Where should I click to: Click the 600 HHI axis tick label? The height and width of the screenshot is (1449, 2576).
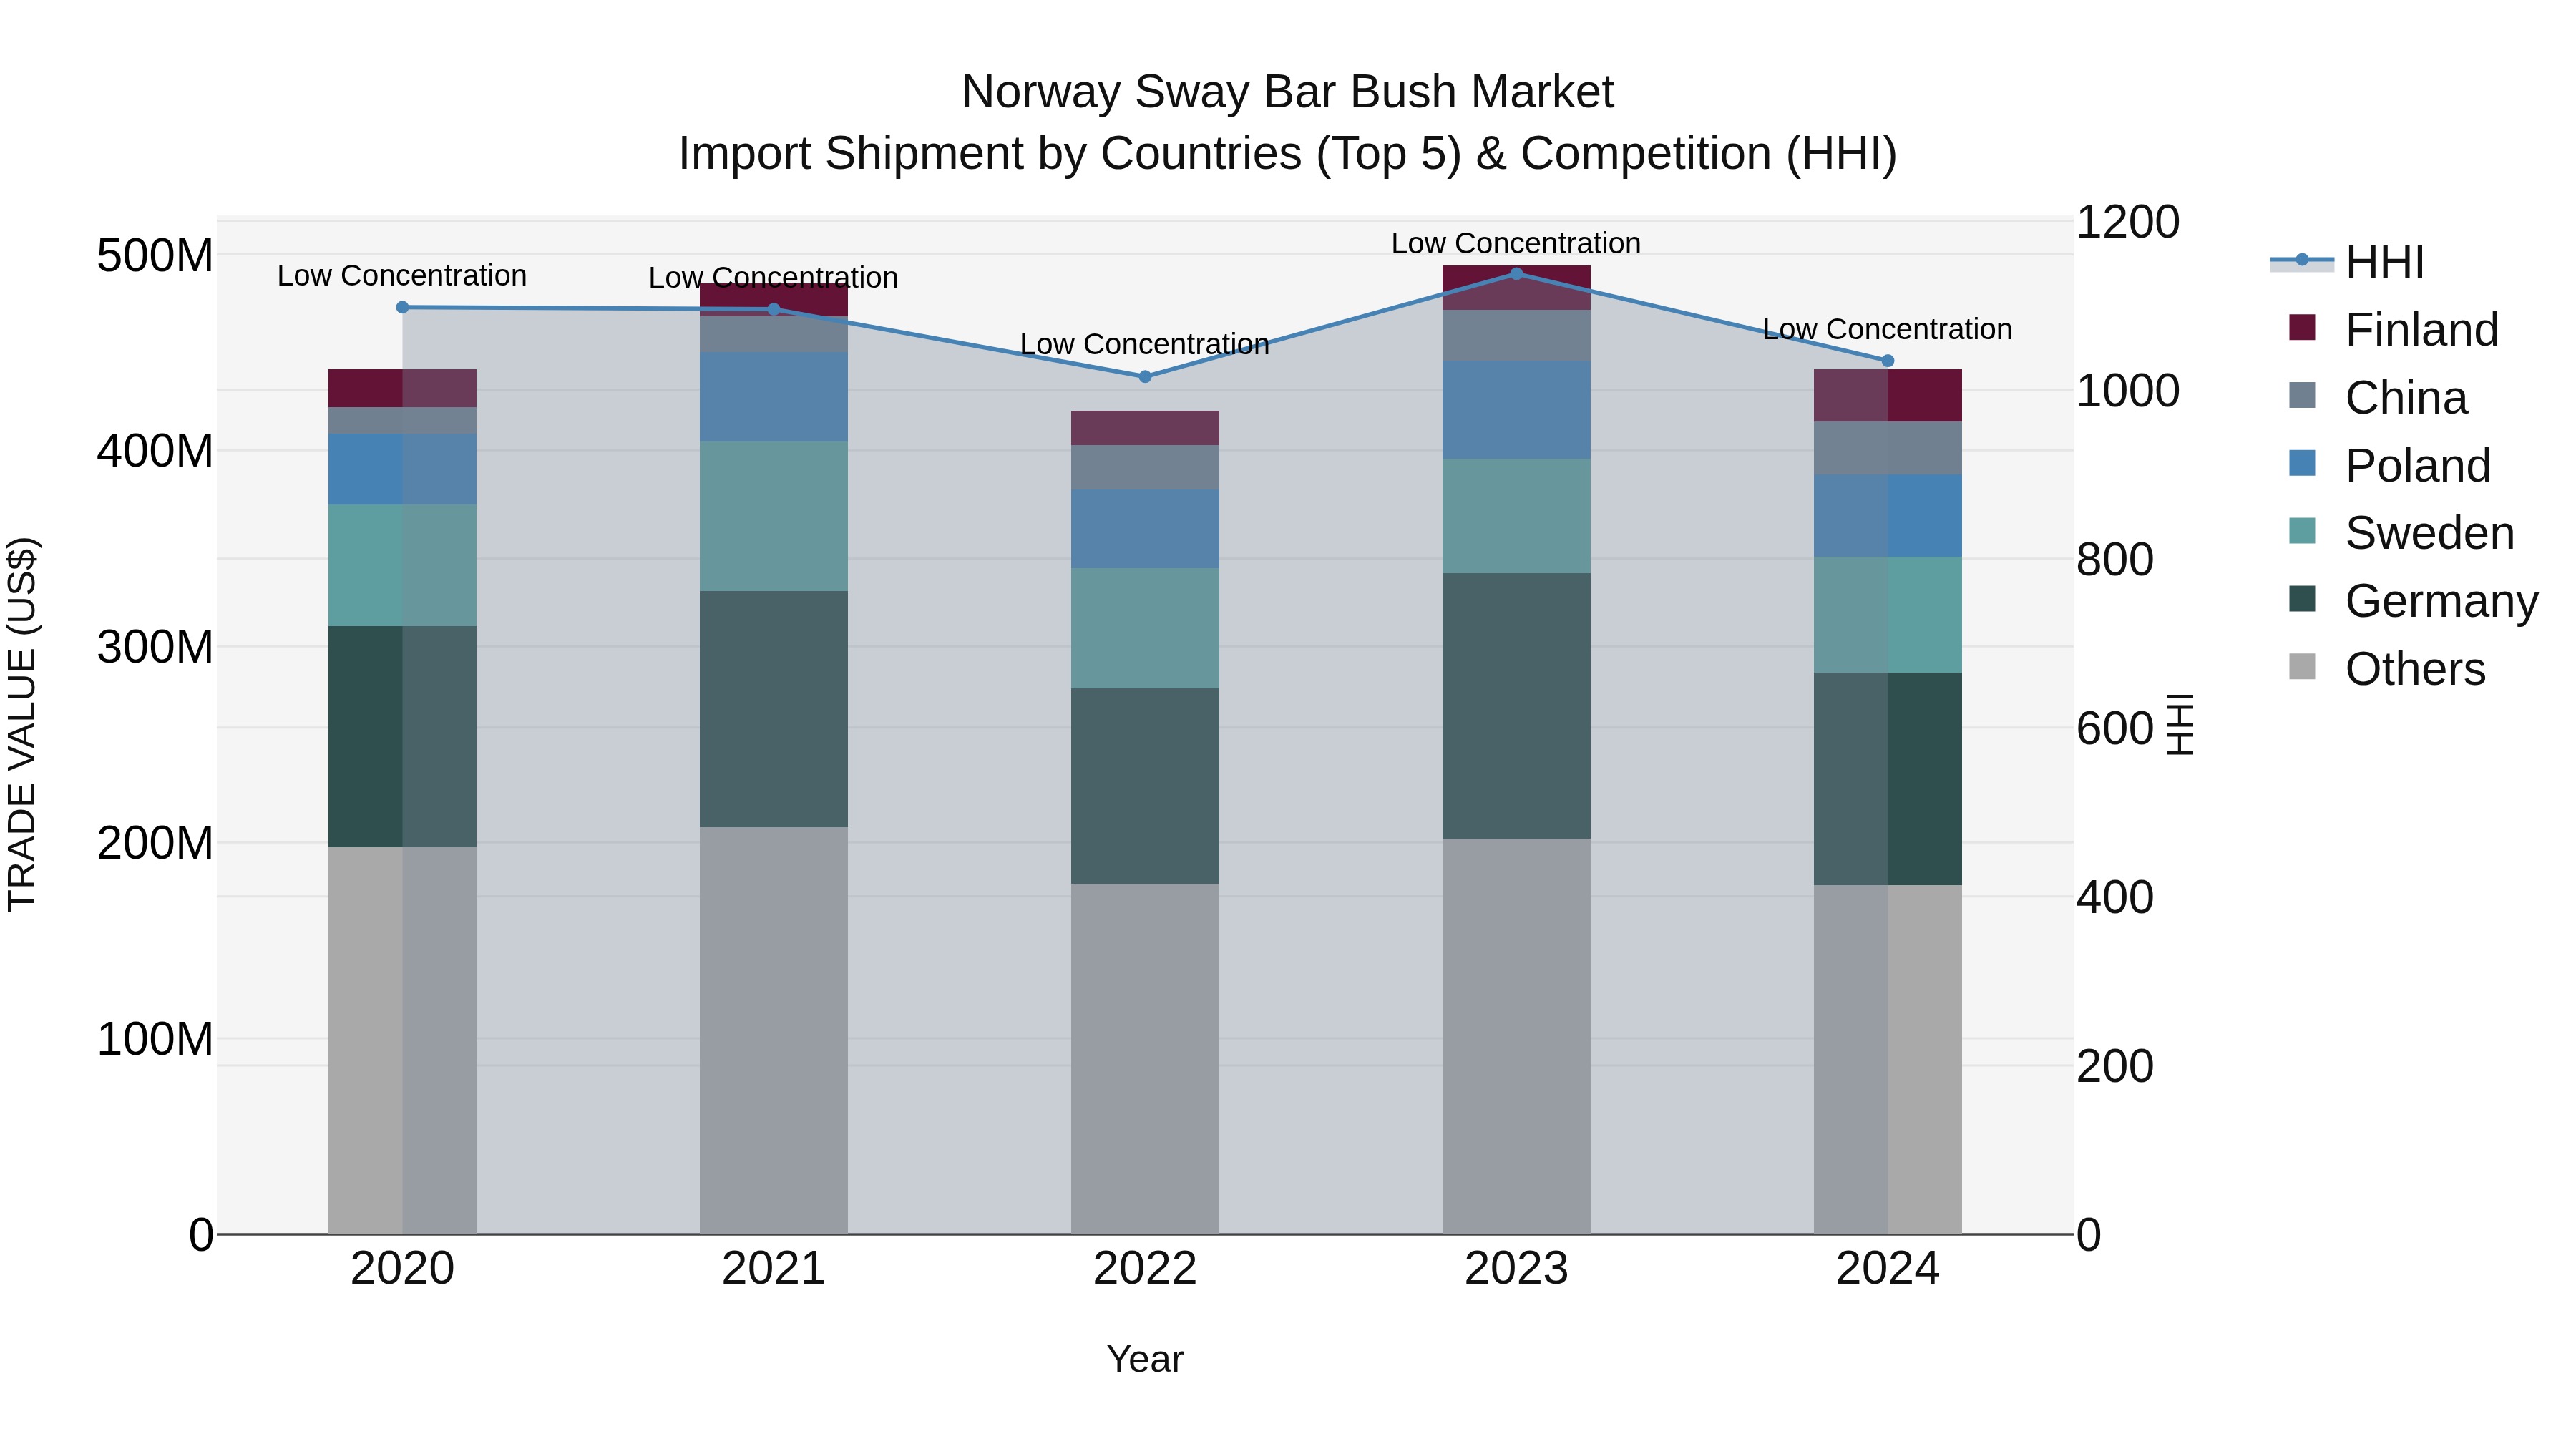[x=2115, y=728]
